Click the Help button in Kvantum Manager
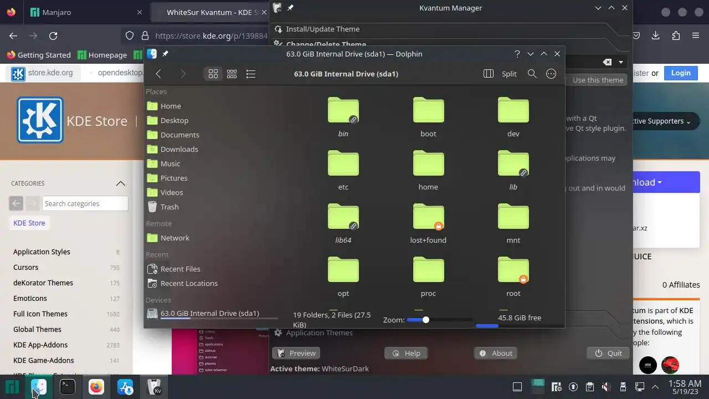 [406, 353]
